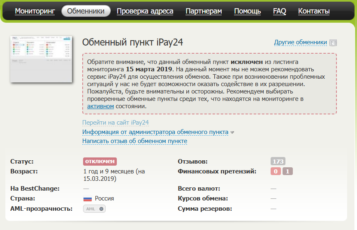Click the Финансовых претензий label
This screenshot has width=357, height=230.
tap(217, 171)
